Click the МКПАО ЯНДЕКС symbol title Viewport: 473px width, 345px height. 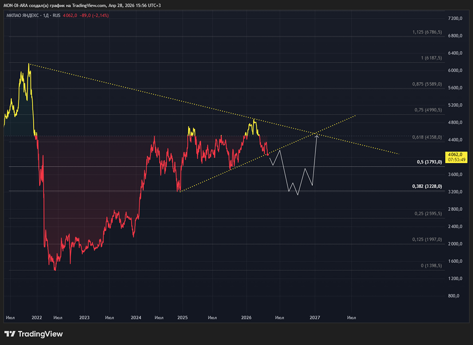tap(22, 16)
